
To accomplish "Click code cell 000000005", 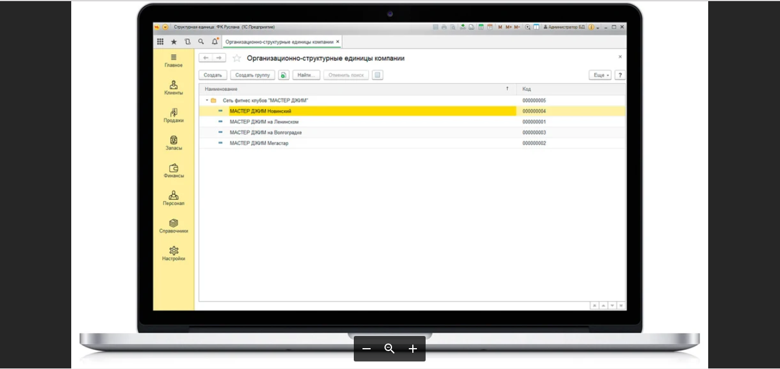I will pos(534,101).
